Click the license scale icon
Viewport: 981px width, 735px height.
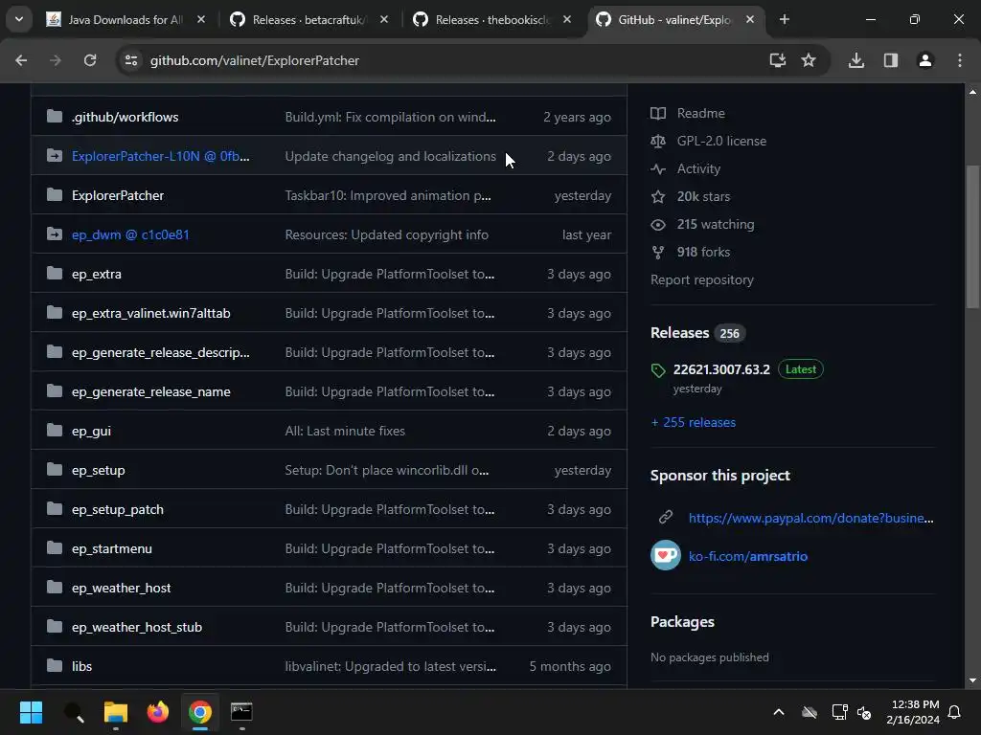tap(658, 142)
